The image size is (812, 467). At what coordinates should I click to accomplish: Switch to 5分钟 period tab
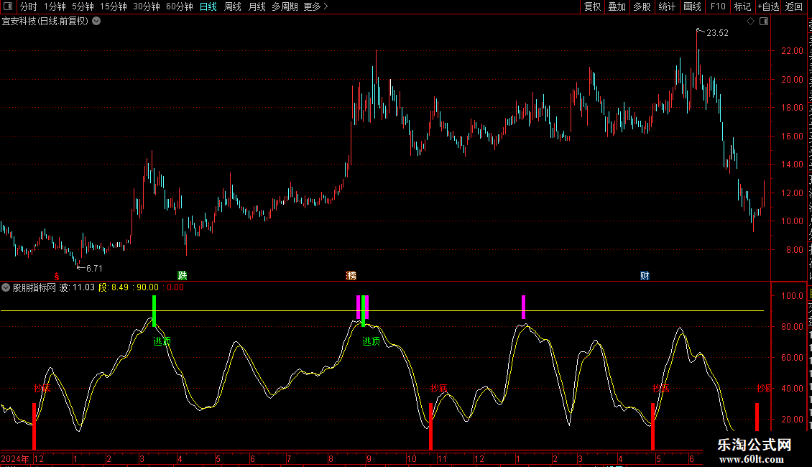coord(83,6)
